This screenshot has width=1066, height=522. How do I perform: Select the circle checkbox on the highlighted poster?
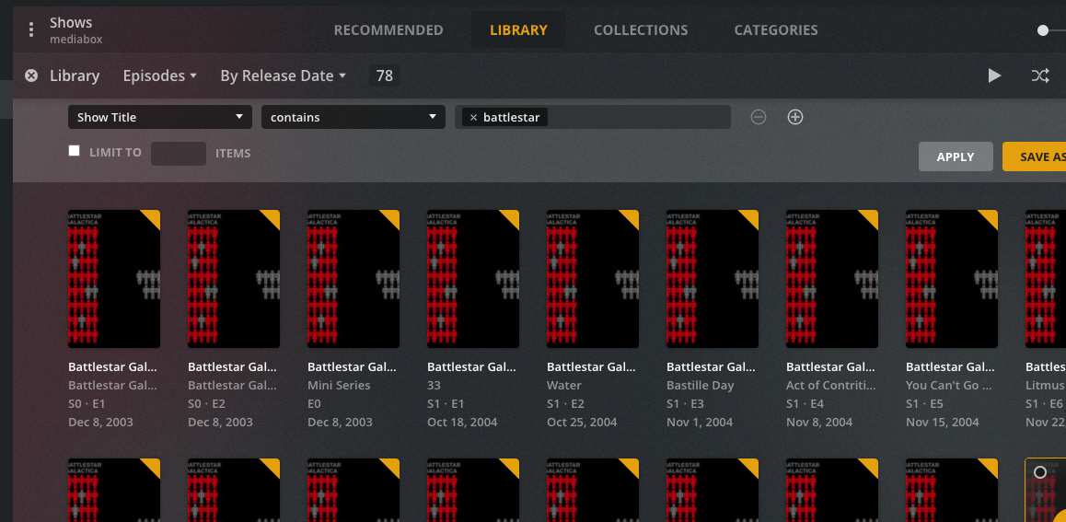[1039, 471]
